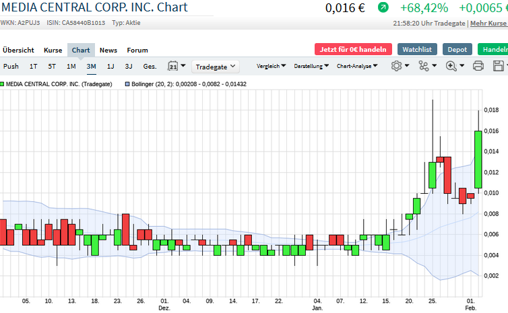Open chart settings gear icon
The height and width of the screenshot is (313, 508).
coord(396,66)
